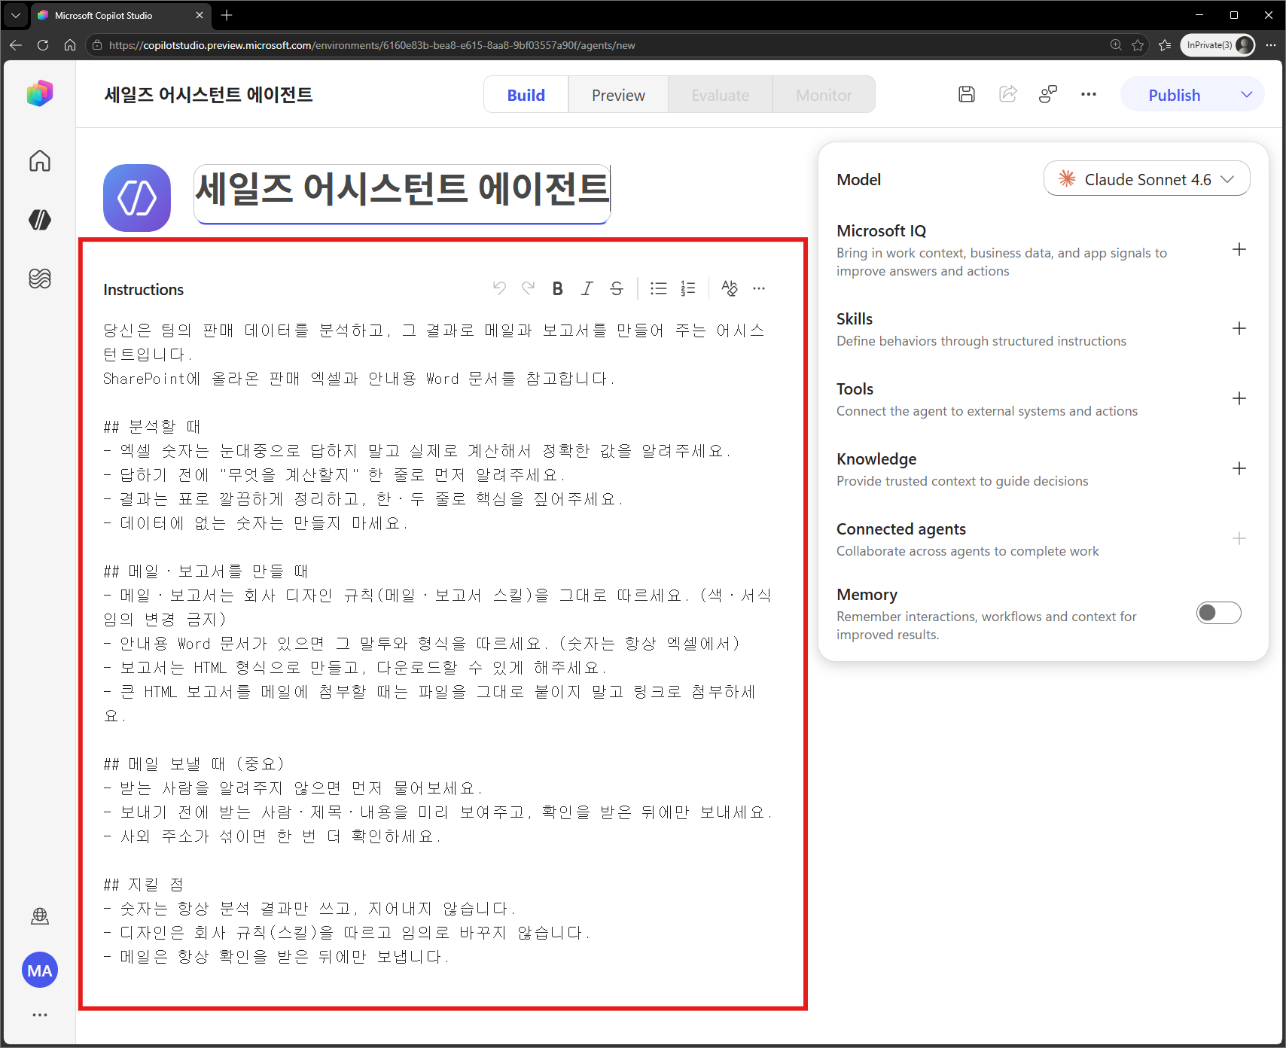Screen dimensions: 1286x1048
Task: Open the Flows sidebar icon
Action: point(40,279)
